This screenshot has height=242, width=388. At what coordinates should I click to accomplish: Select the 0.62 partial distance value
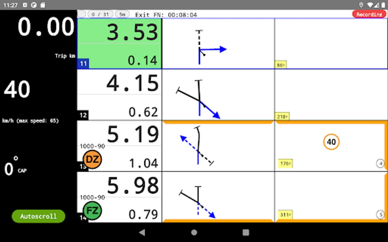tap(143, 112)
